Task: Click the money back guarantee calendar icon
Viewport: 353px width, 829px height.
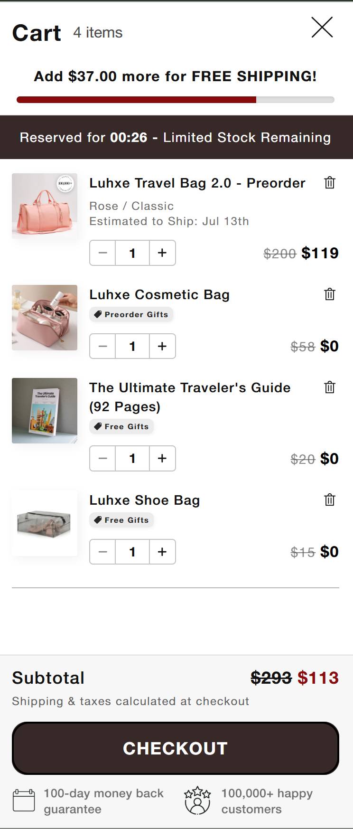Action: 24,801
